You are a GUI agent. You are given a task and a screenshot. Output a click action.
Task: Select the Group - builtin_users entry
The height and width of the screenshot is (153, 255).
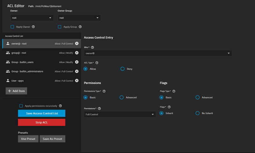[x=42, y=62]
